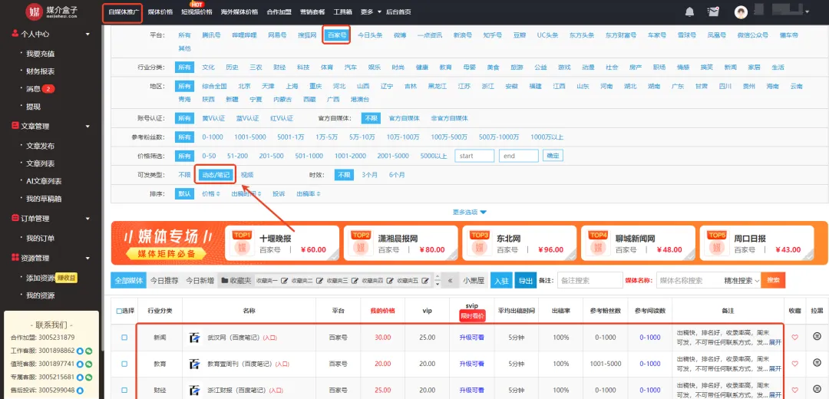Click the 教育雷周刊 Baijiahao logo icon
The width and height of the screenshot is (829, 399).
tap(195, 364)
